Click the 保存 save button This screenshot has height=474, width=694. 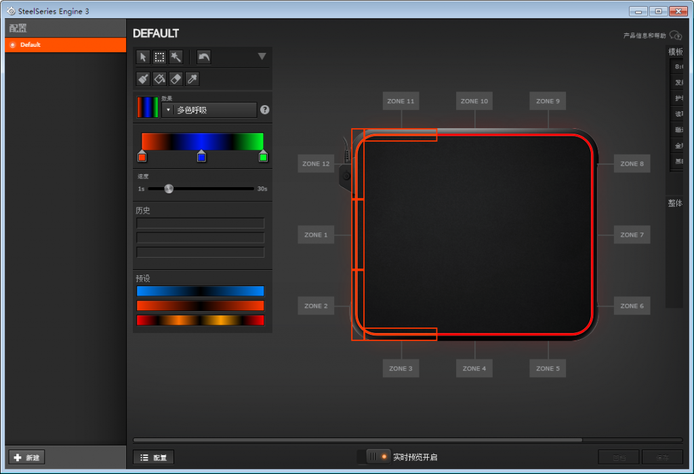click(663, 457)
